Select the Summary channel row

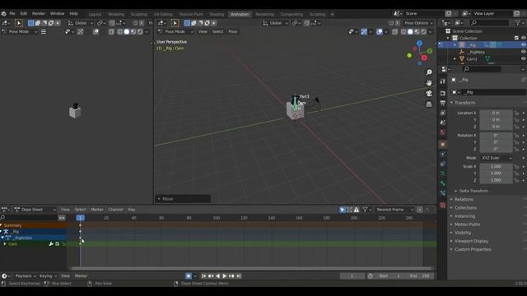click(34, 225)
